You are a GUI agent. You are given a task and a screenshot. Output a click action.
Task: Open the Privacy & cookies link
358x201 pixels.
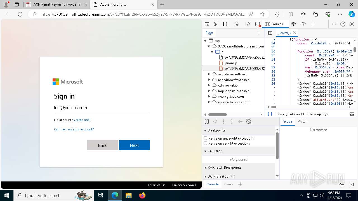[x=184, y=185]
